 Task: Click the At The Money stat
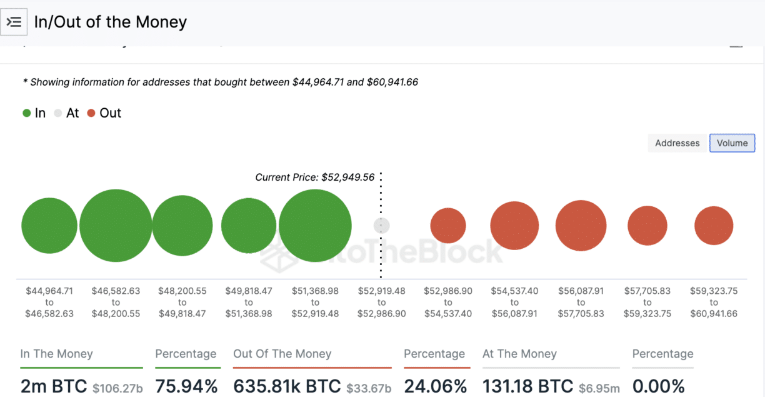(x=520, y=354)
